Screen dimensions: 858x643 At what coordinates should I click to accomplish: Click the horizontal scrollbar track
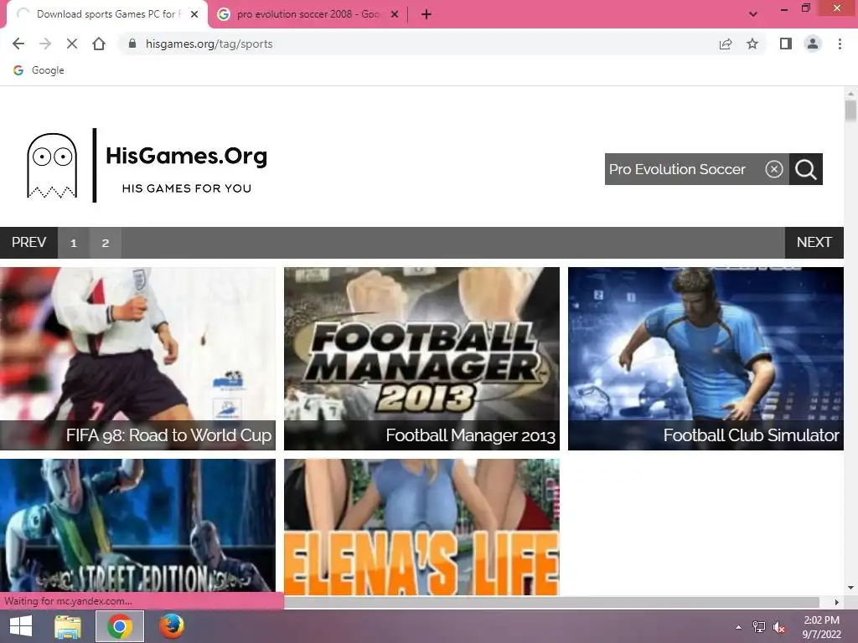(x=551, y=602)
